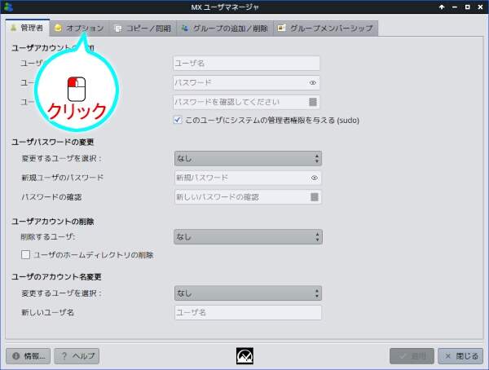The height and width of the screenshot is (370, 489).
Task: Go to the グループメンバーシップ tab
Action: (325, 29)
